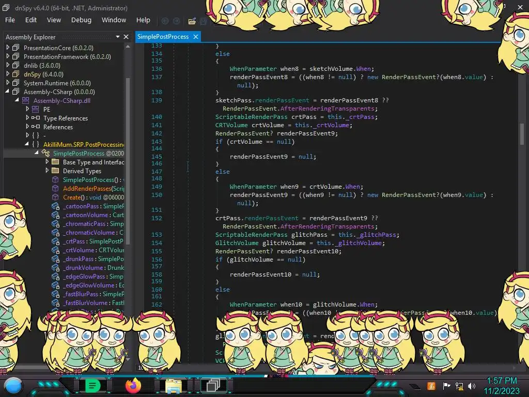Open the File menu
529x397 pixels.
point(10,20)
